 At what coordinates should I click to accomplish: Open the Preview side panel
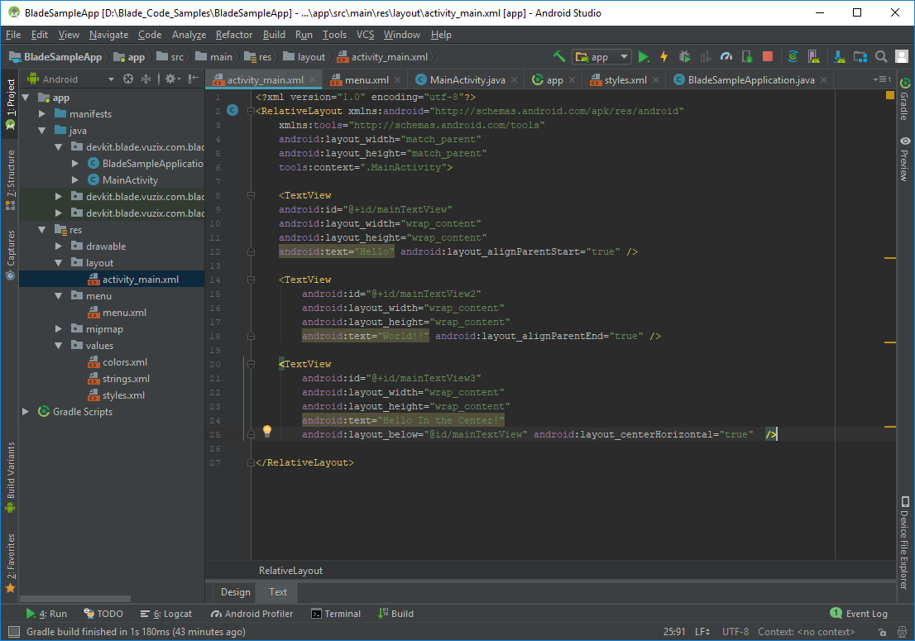(x=905, y=159)
